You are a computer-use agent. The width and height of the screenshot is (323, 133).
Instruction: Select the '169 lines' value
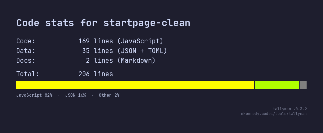(96, 41)
